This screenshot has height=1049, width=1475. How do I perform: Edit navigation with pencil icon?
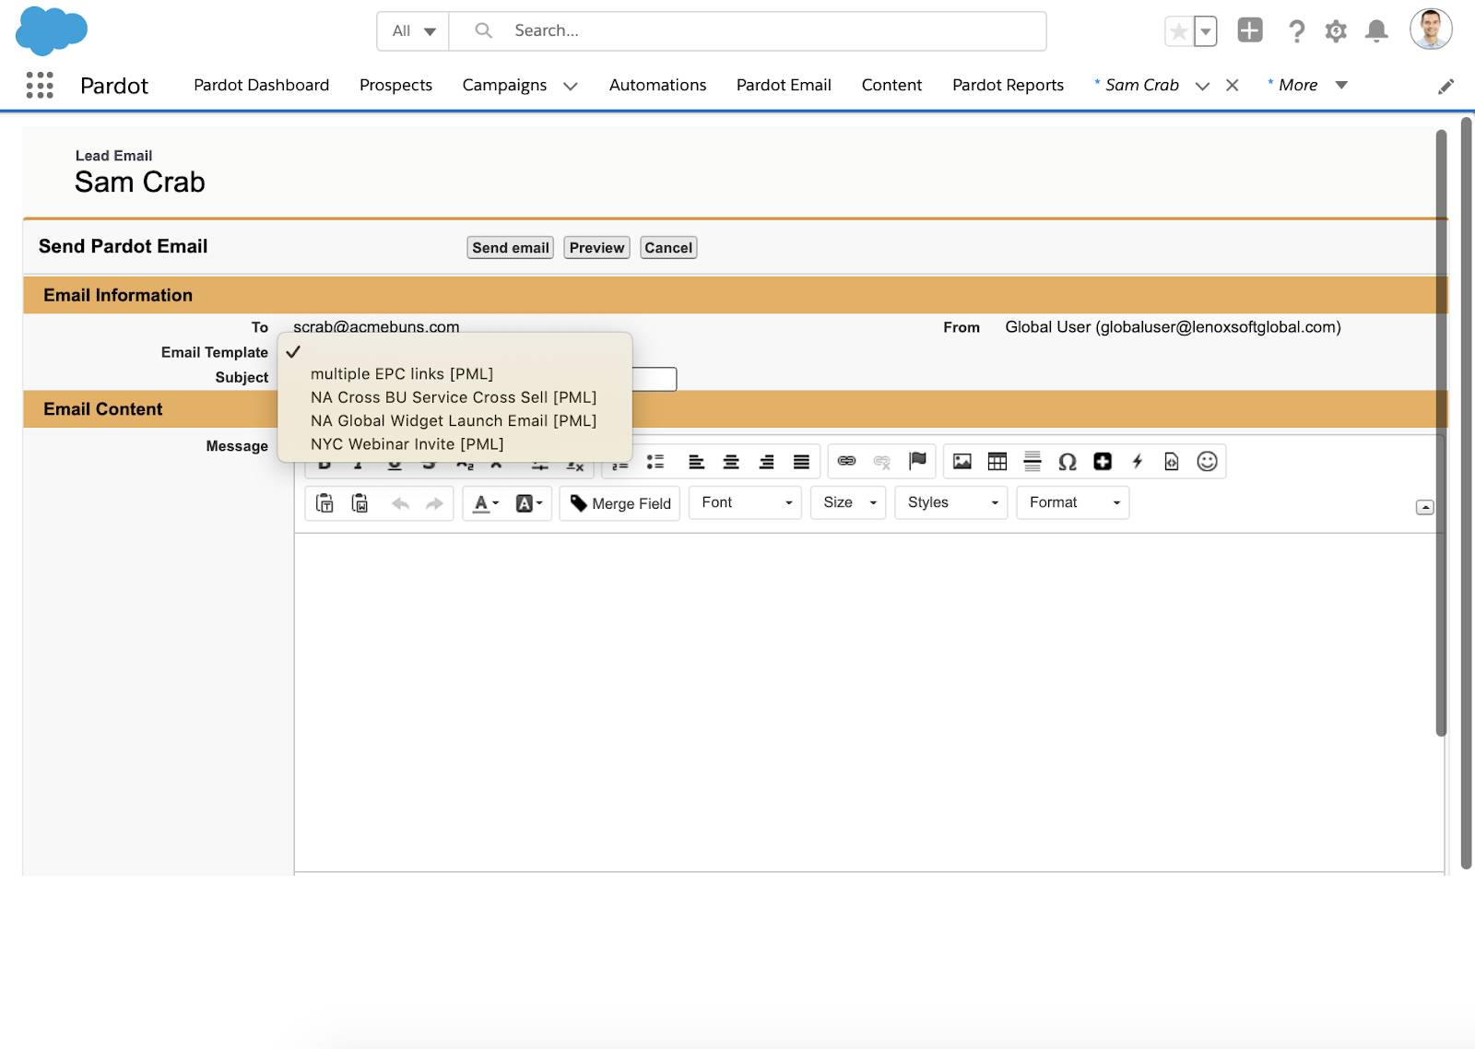(x=1445, y=86)
